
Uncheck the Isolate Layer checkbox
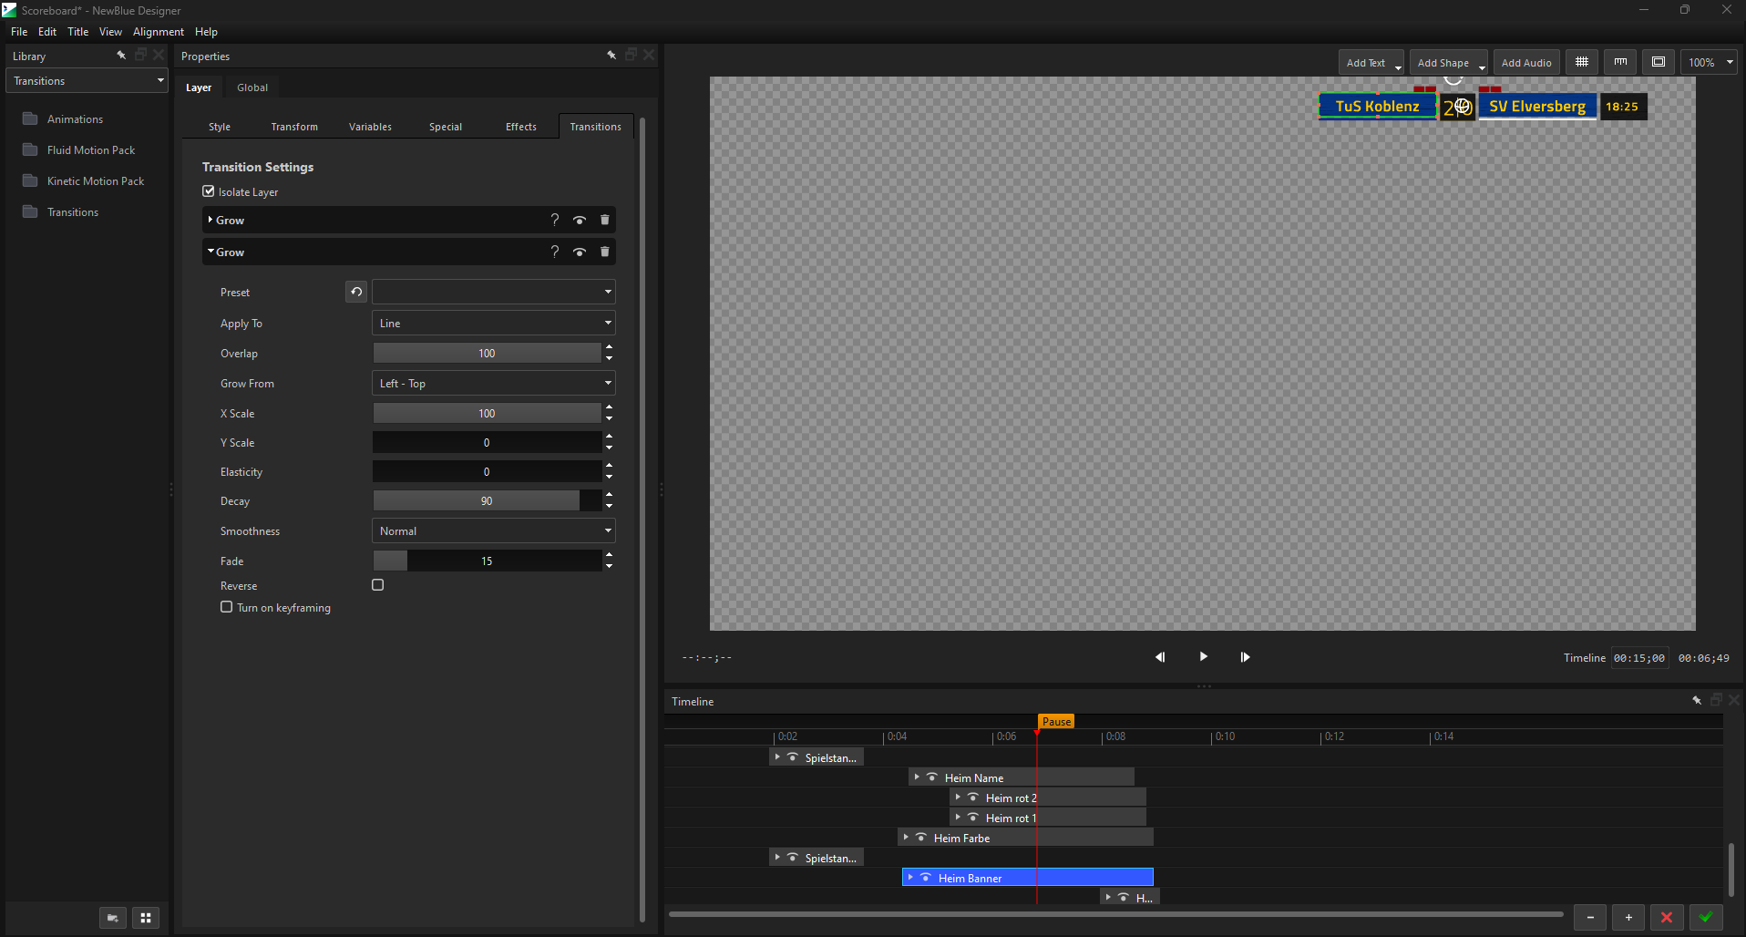[209, 191]
